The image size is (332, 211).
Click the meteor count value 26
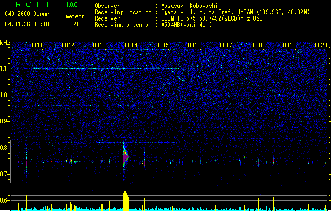coord(77,24)
